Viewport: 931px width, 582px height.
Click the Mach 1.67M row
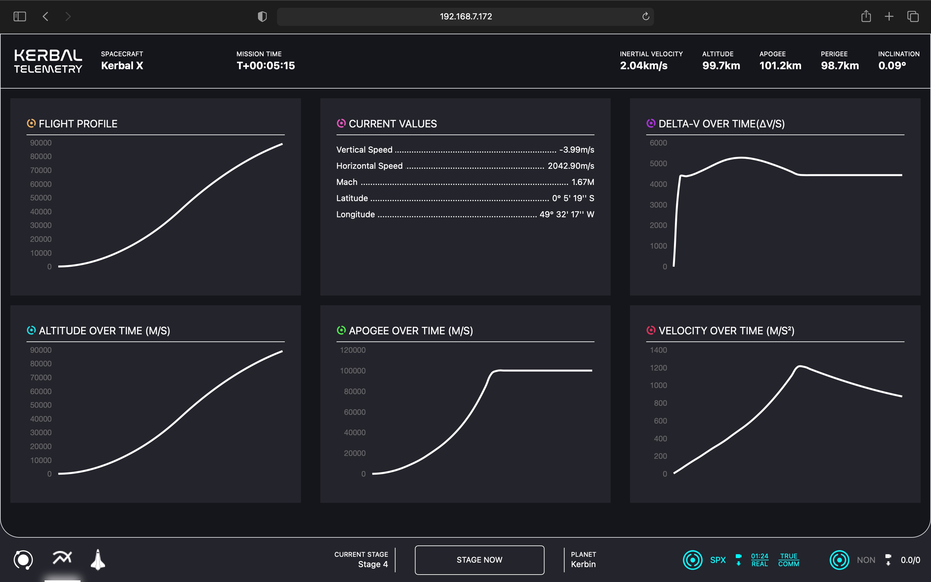coord(465,182)
